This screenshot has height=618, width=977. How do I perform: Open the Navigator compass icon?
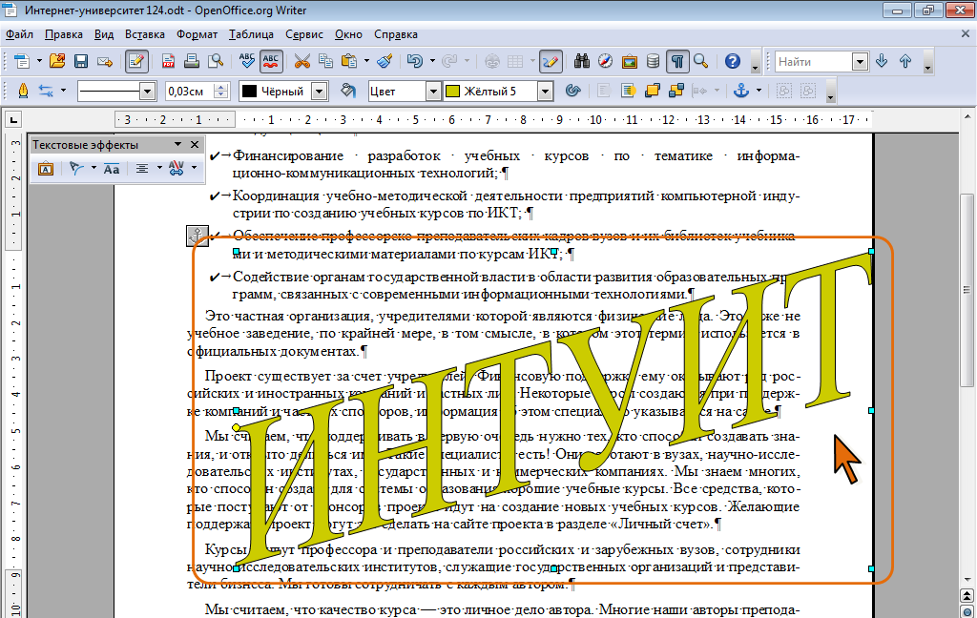click(x=605, y=61)
